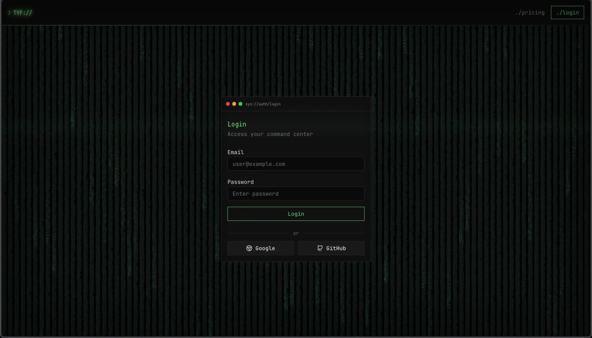
Task: Click 'Access your command center' subtitle
Action: click(x=270, y=134)
